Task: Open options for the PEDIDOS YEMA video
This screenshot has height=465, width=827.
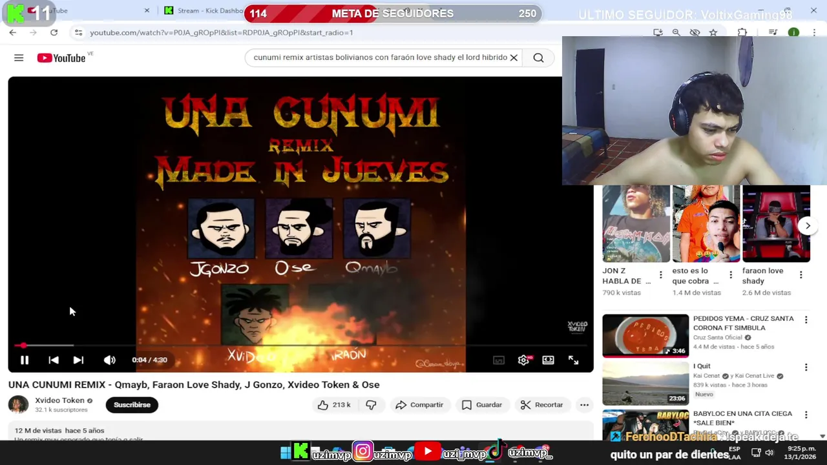Action: [806, 320]
